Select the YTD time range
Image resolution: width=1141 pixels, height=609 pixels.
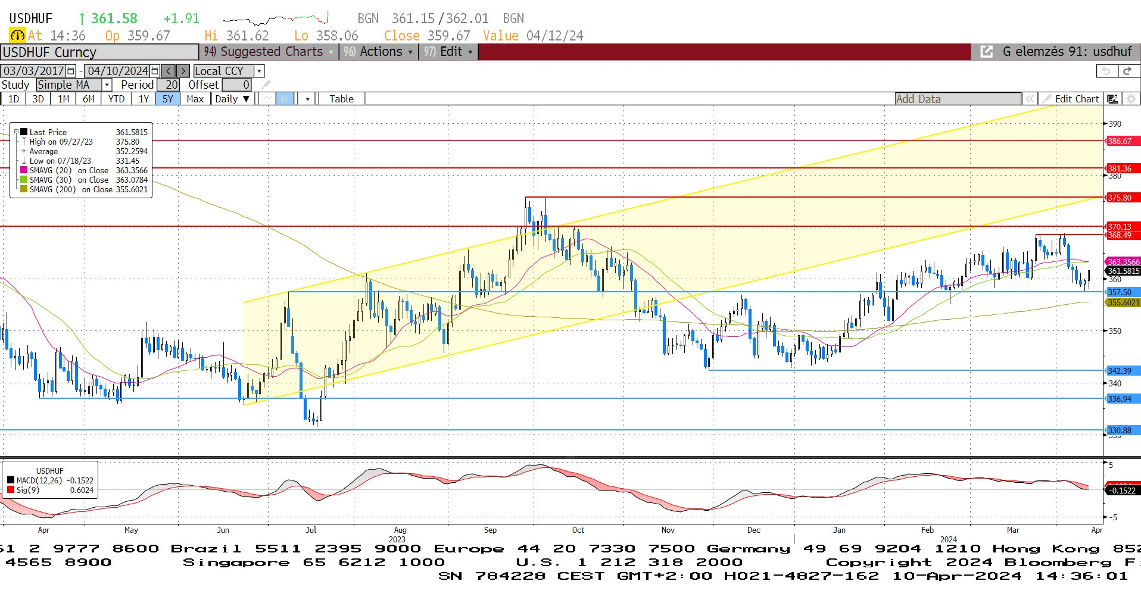tap(116, 99)
